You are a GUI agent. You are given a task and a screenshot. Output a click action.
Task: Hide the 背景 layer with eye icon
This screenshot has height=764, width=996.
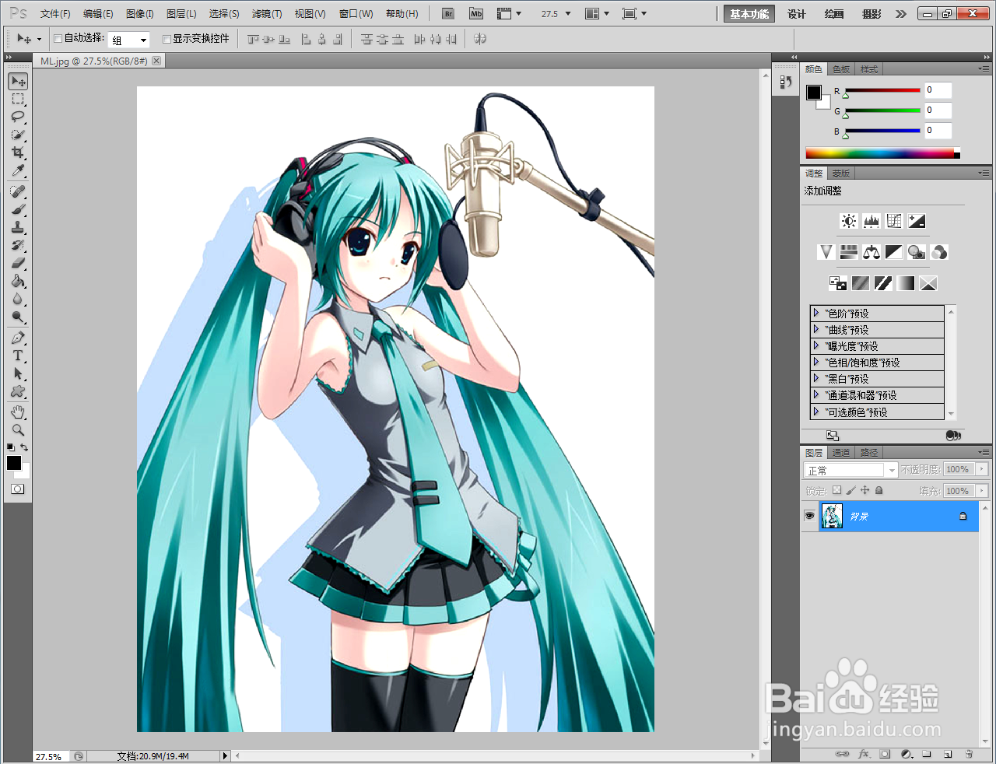[x=809, y=516]
